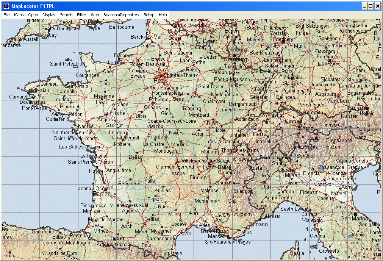Click the Abbeville label on the map
The image size is (383, 261).
click(150, 46)
